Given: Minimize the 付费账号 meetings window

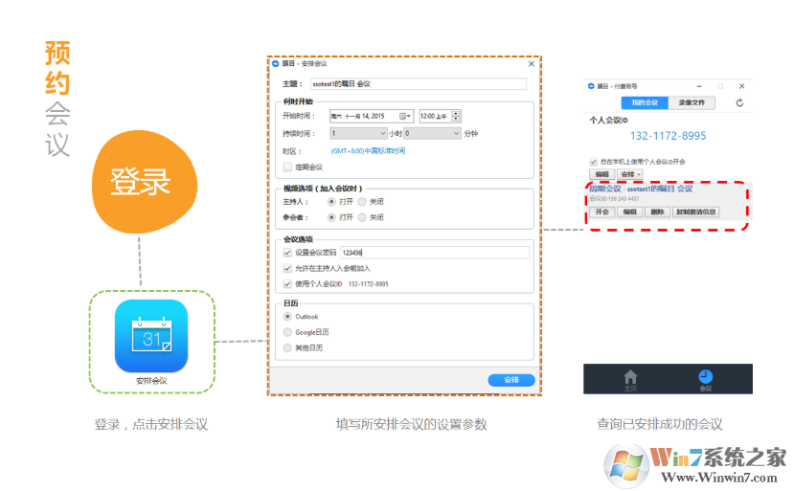Looking at the screenshot, I should 699,86.
